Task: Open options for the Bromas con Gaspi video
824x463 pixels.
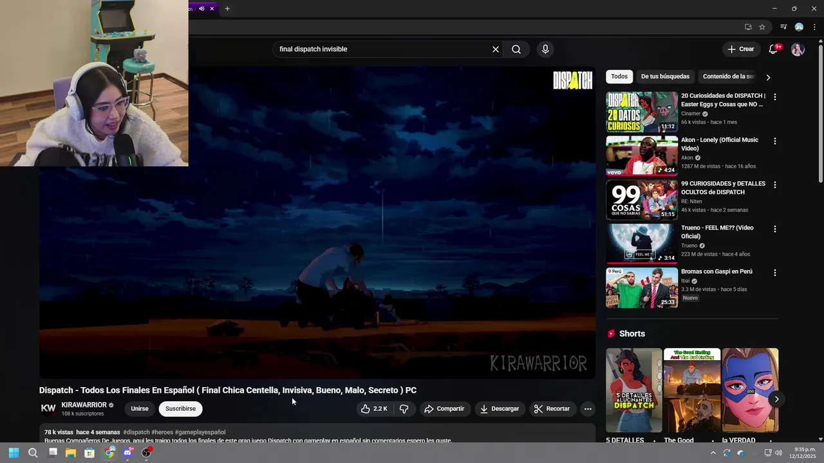Action: click(x=774, y=273)
